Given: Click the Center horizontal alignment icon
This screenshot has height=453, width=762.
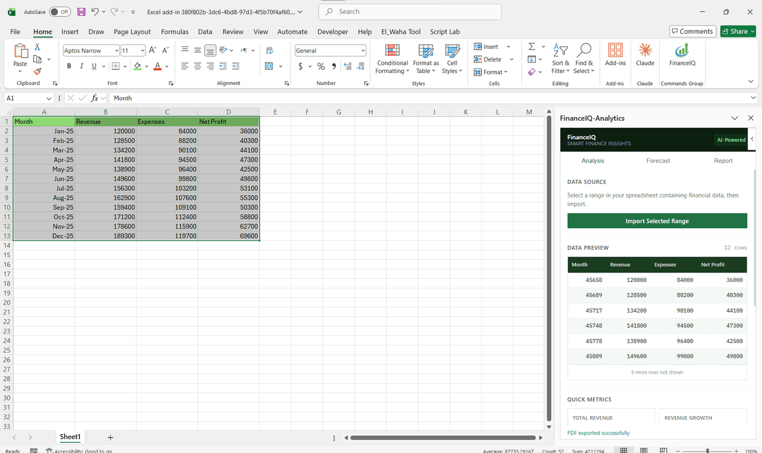Looking at the screenshot, I should tap(197, 66).
